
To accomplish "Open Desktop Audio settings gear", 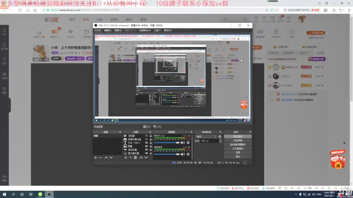I will [188, 154].
